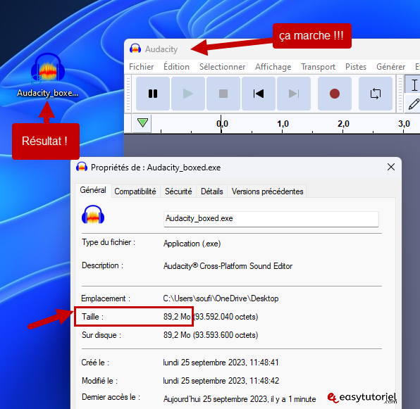The image size is (420, 409).
Task: Click the Audacity_boxed.exe filename field
Action: (271, 219)
